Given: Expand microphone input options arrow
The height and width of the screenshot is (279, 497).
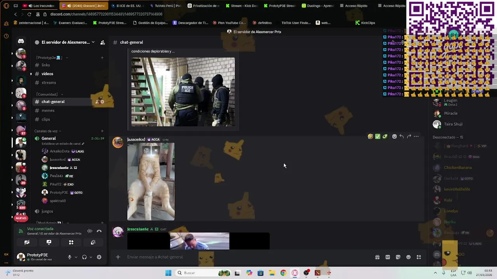Looking at the screenshot, I should 76,257.
